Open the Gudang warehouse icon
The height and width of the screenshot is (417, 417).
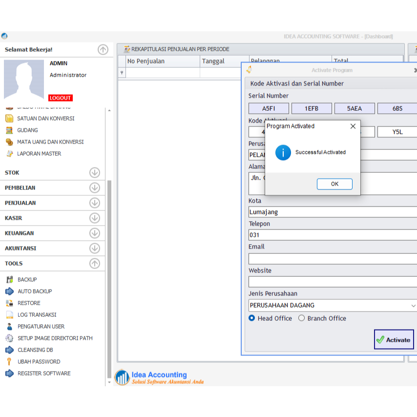click(x=9, y=130)
